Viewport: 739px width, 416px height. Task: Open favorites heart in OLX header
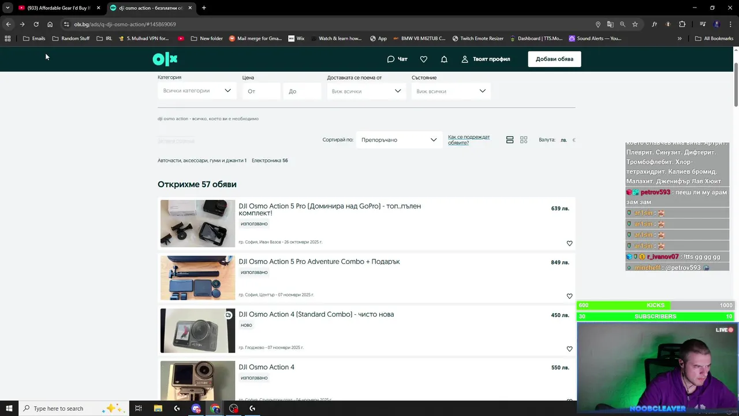424,59
